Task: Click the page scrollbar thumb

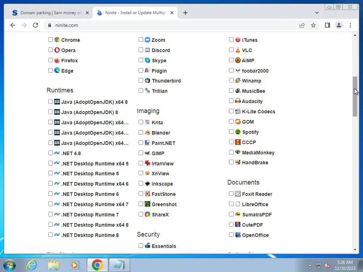Action: [x=355, y=96]
